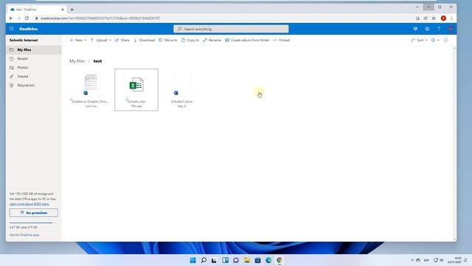Viewport: 472px width, 266px height.
Task: Click Rename in the command bar
Action: (x=212, y=40)
